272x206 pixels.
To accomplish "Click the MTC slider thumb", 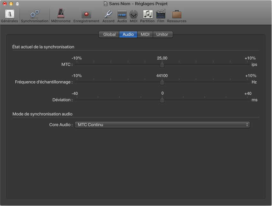I will pyautogui.click(x=162, y=65).
